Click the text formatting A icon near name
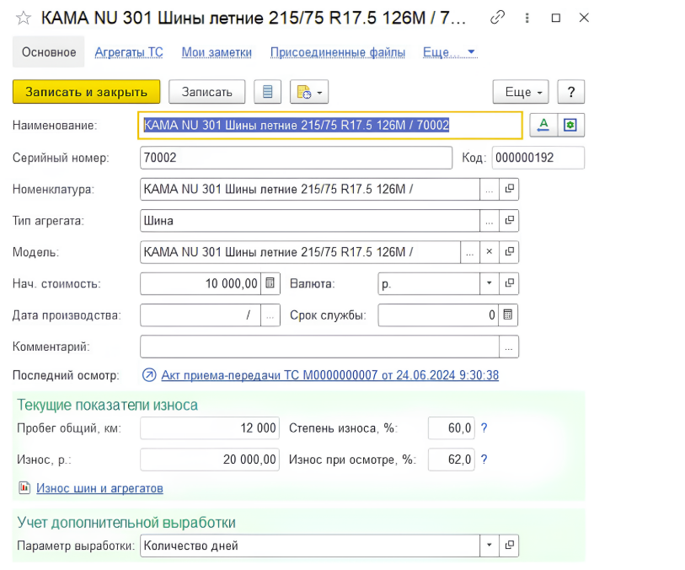The height and width of the screenshot is (570, 685). 543,126
